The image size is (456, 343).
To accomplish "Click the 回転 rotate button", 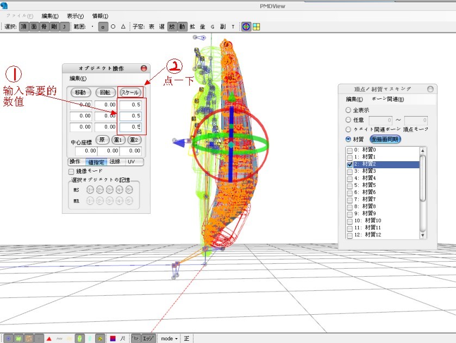I will point(105,92).
